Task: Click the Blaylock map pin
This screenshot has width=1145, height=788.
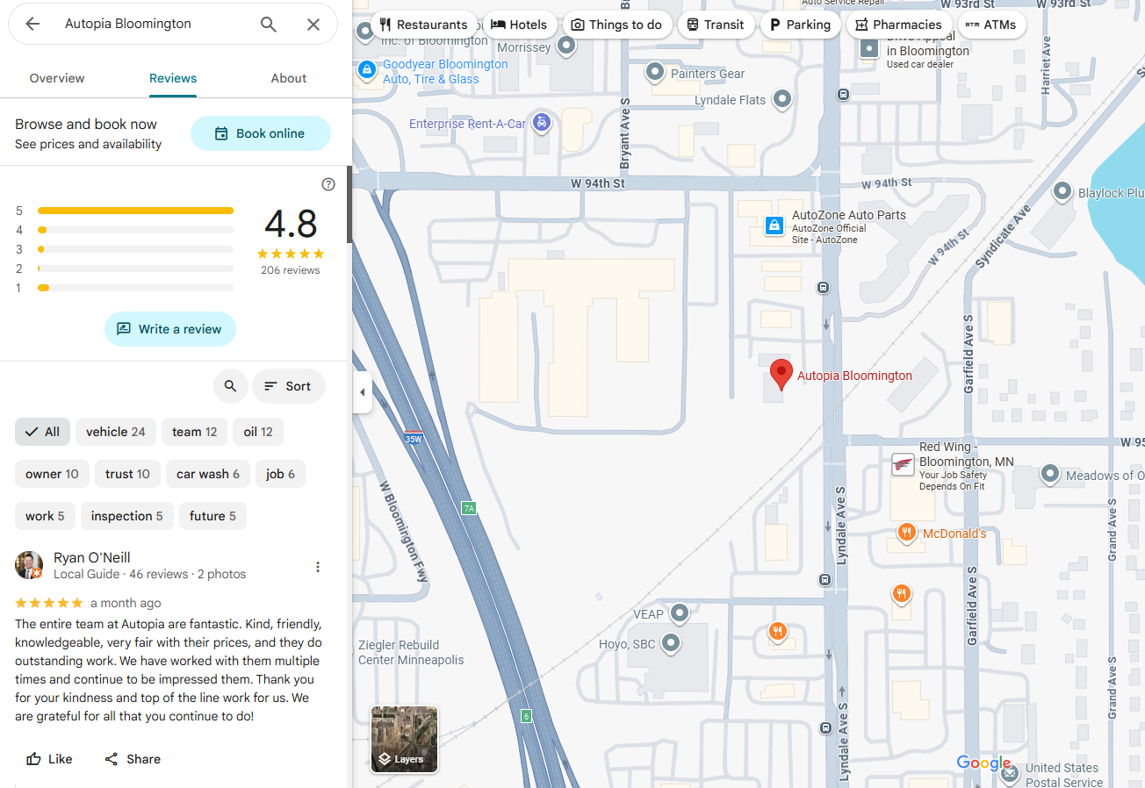Action: coord(1062,191)
